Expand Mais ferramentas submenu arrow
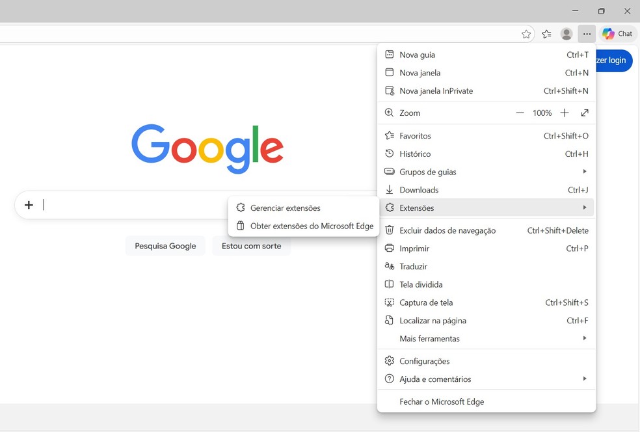 pyautogui.click(x=585, y=338)
